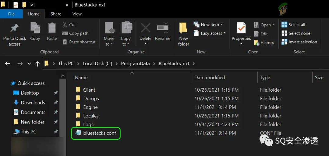Click BlueStacks_nxt breadcrumb

174,63
